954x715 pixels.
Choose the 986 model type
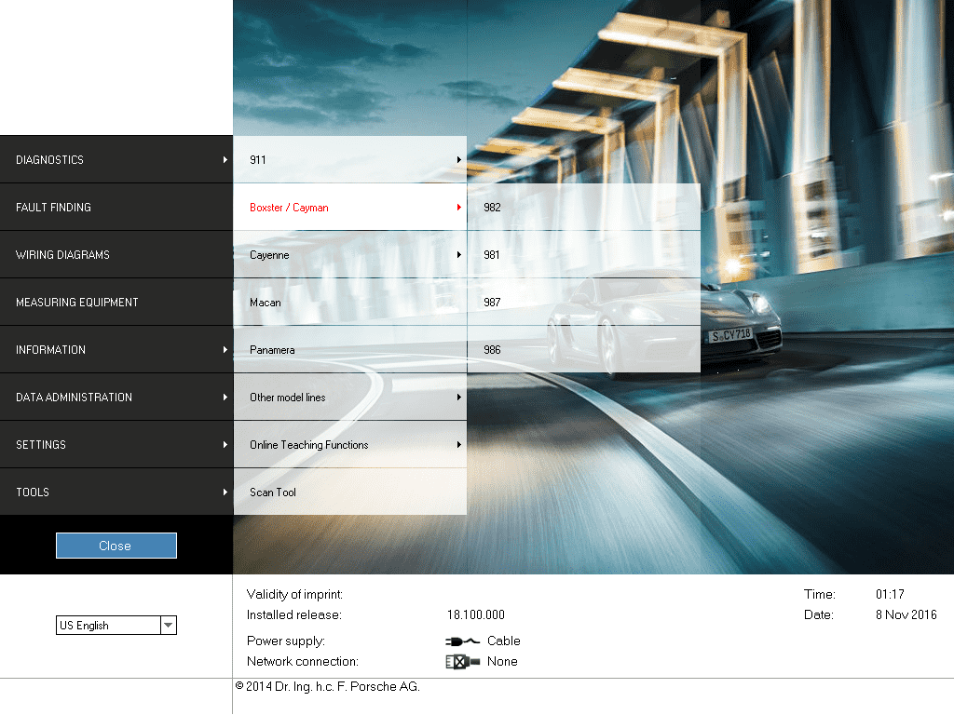tap(583, 350)
